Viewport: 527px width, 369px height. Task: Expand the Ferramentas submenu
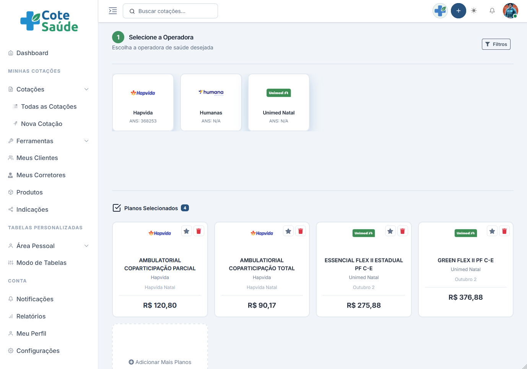(x=86, y=141)
